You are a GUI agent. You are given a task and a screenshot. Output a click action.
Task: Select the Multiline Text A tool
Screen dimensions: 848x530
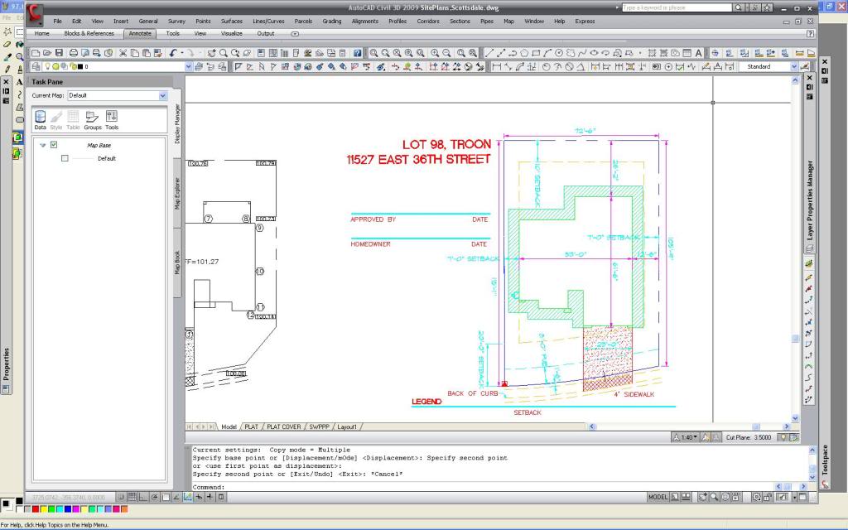(698, 53)
